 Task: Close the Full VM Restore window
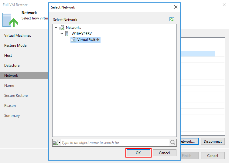click(x=224, y=5)
